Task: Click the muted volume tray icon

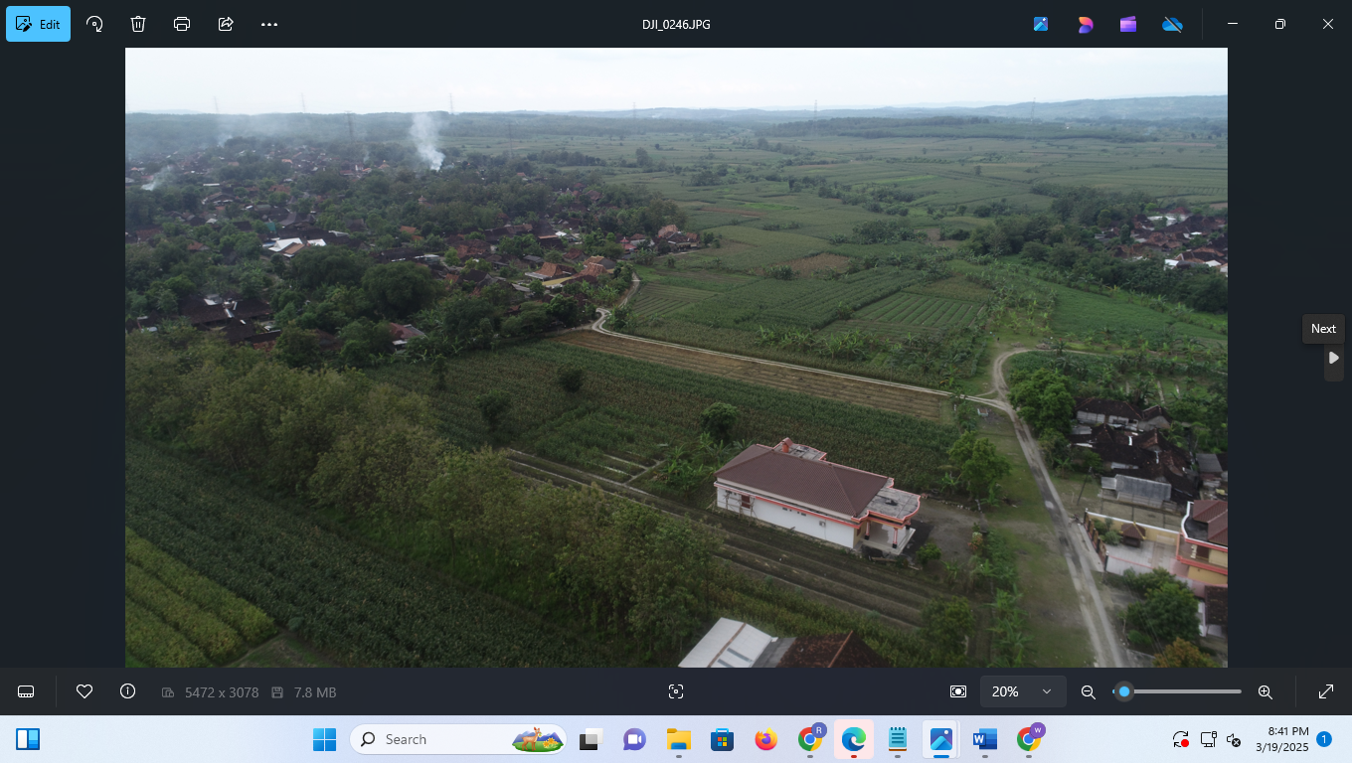Action: pyautogui.click(x=1234, y=739)
